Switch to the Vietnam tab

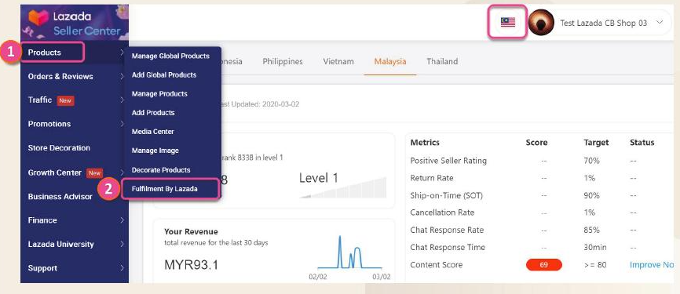pyautogui.click(x=338, y=61)
